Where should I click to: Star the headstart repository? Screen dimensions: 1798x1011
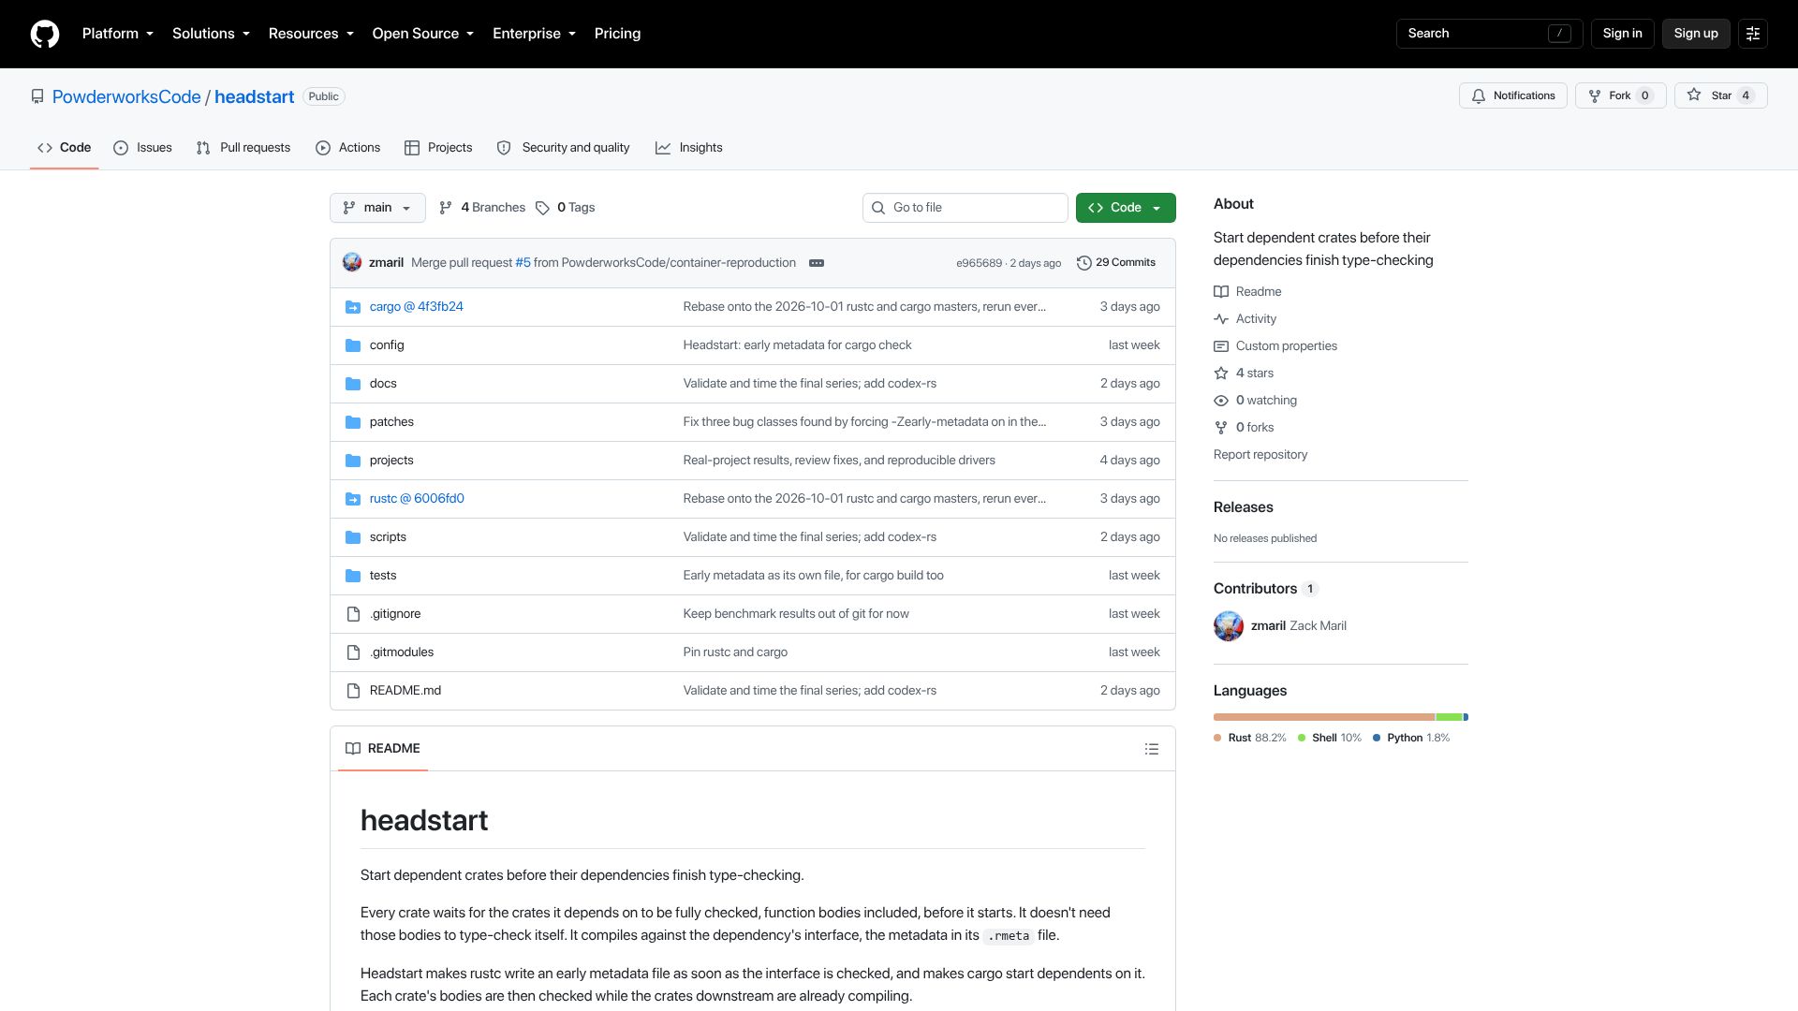1720,95
